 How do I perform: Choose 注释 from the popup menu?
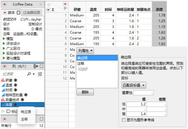[x=24, y=119]
